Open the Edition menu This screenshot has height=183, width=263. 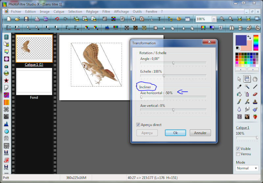tap(30, 12)
